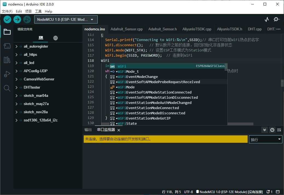Click the editor horizontal scrollbar
The image size is (284, 195).
coord(240,124)
